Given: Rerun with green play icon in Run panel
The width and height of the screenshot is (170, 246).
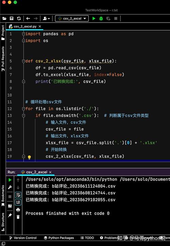Looking at the screenshot, I should [10, 180].
